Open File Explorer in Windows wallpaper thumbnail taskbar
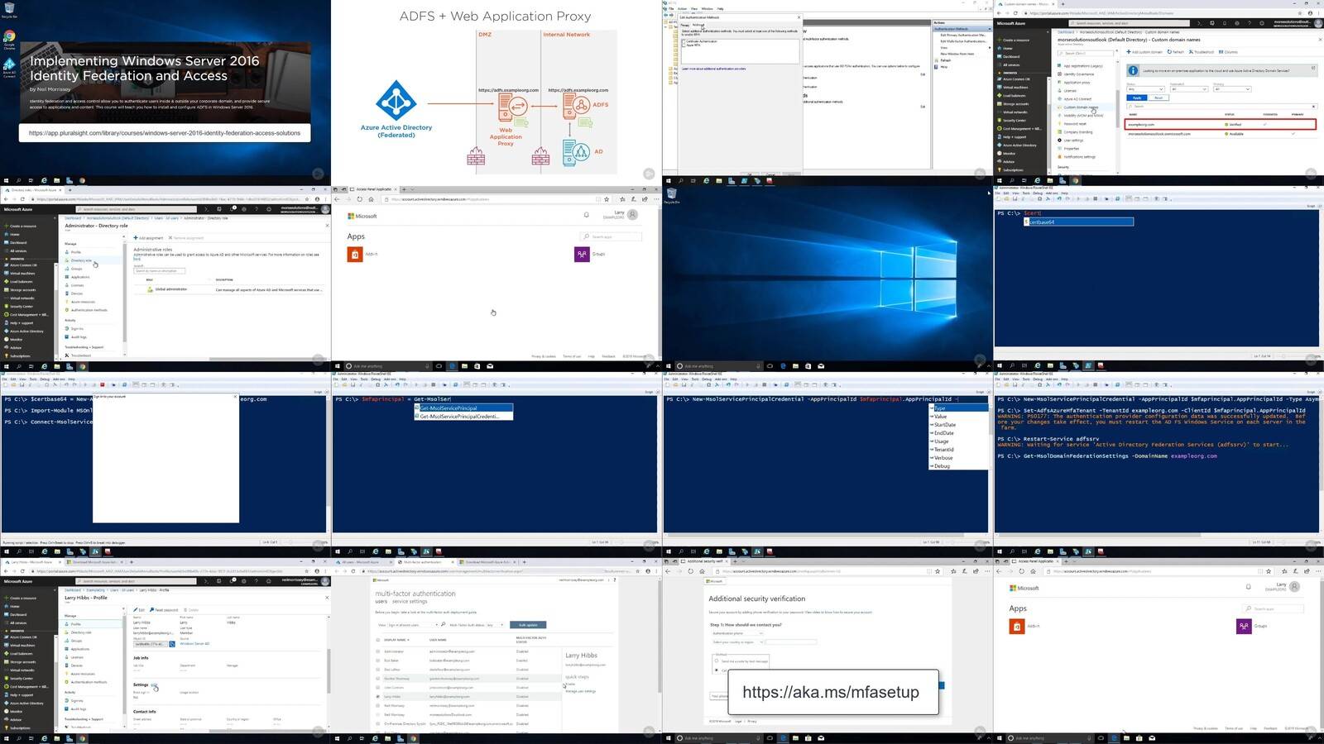1324x744 pixels. pos(795,365)
